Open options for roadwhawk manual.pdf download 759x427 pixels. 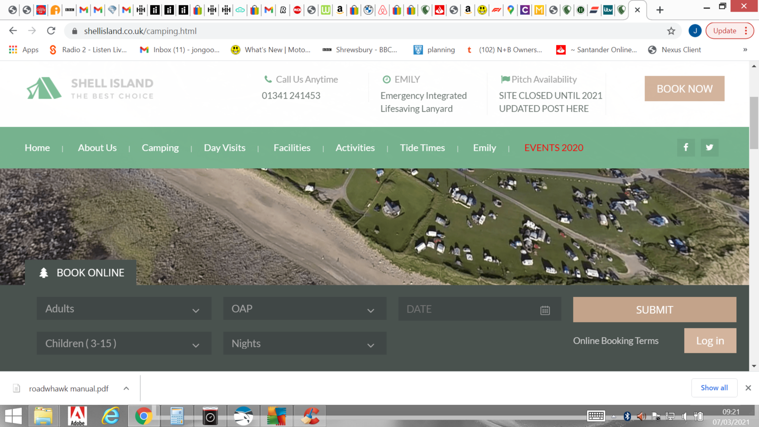tap(126, 389)
